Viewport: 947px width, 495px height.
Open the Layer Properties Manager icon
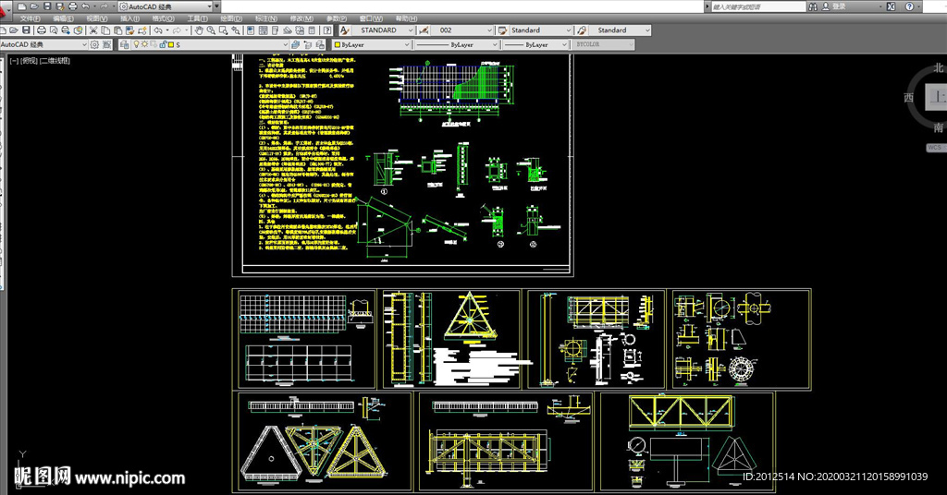point(125,44)
